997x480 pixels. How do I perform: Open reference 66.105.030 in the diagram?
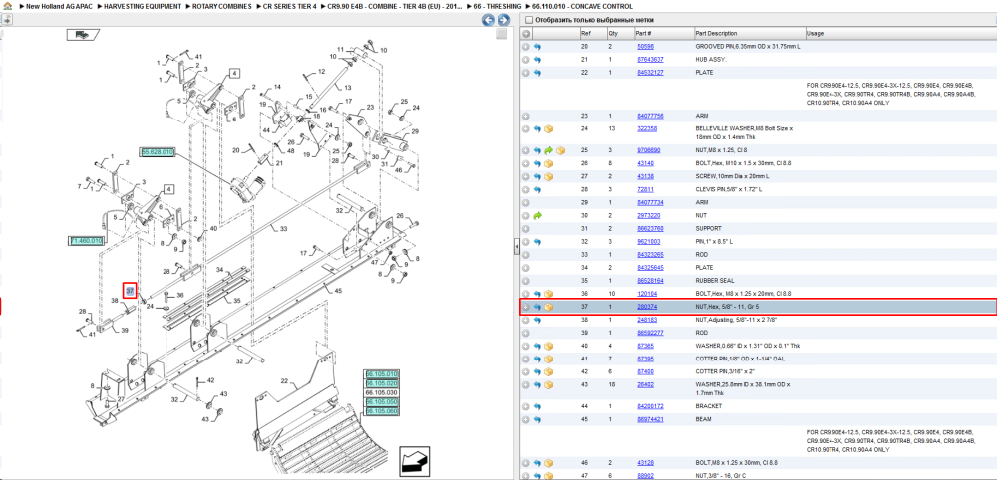(382, 393)
